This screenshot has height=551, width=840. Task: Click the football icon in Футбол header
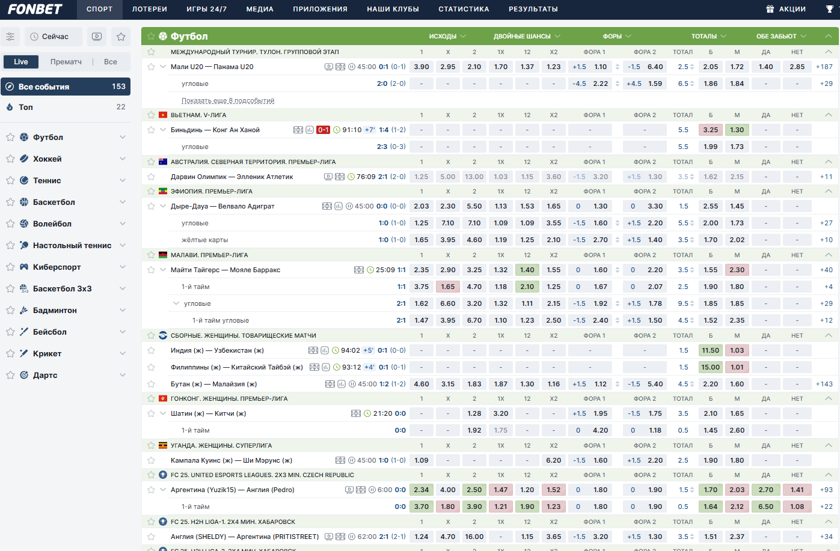pyautogui.click(x=163, y=36)
